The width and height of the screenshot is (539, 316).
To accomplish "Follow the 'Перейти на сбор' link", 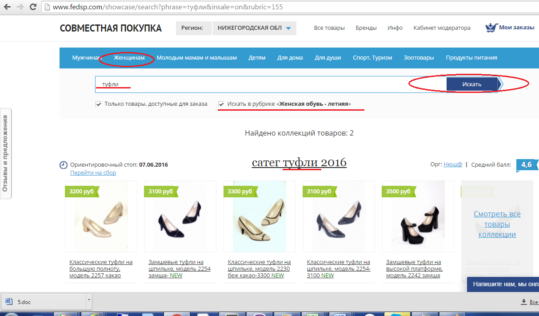I will 93,173.
